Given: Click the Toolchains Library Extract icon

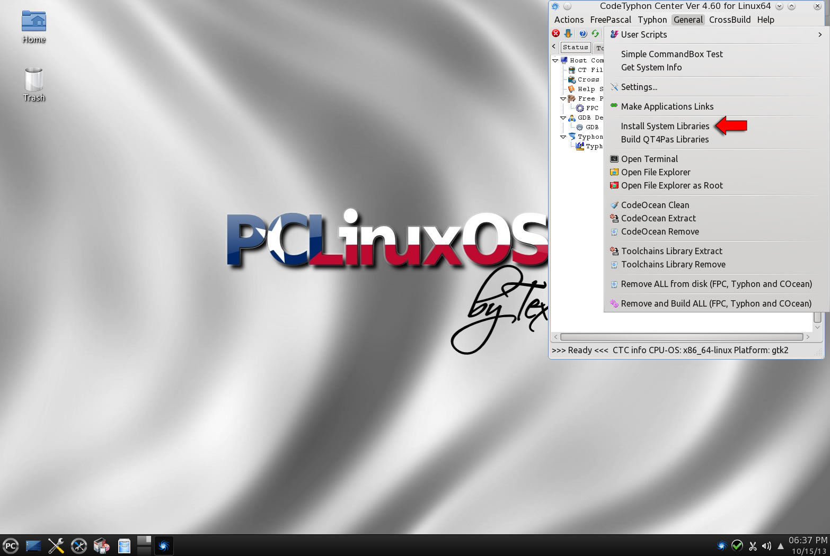Looking at the screenshot, I should (614, 251).
